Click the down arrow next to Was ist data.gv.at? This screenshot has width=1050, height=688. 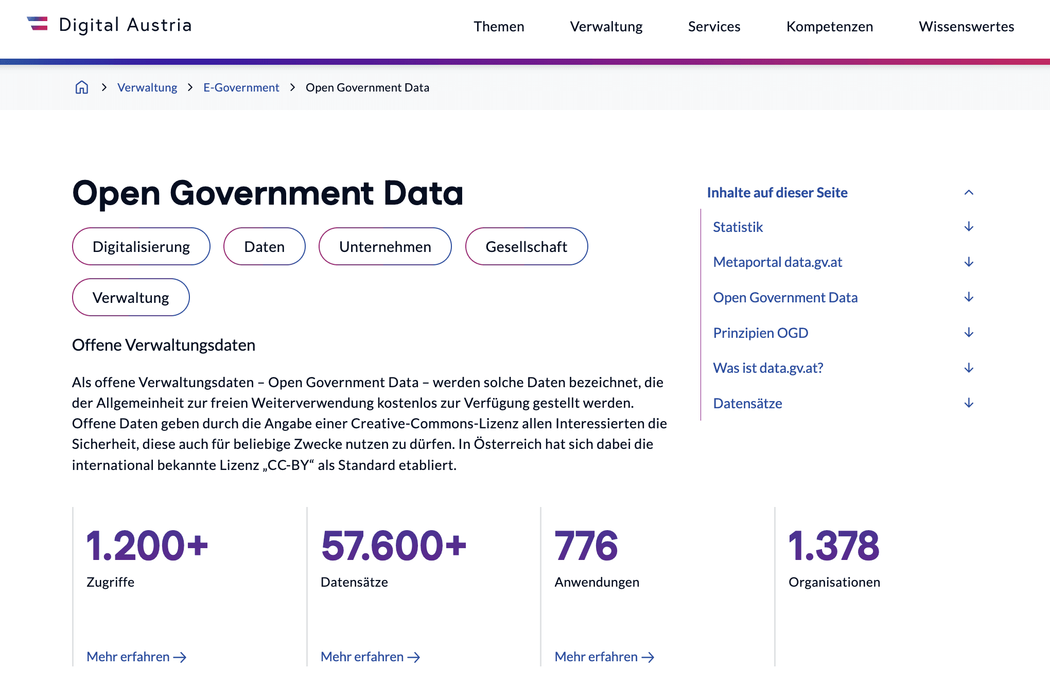coord(969,368)
